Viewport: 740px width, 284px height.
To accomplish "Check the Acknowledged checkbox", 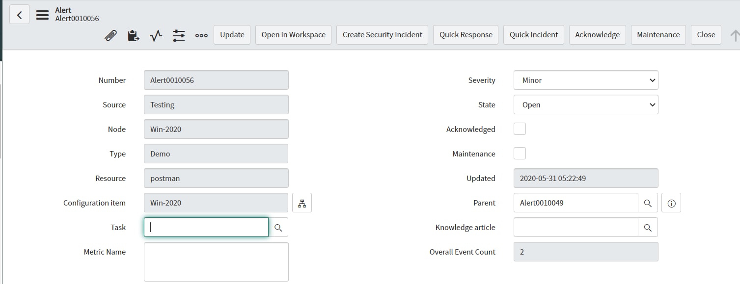I will pos(519,129).
